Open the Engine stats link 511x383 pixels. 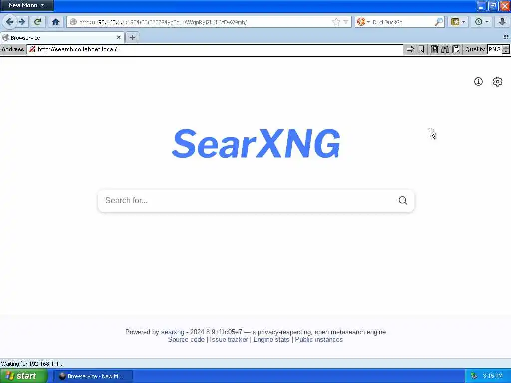coord(271,339)
